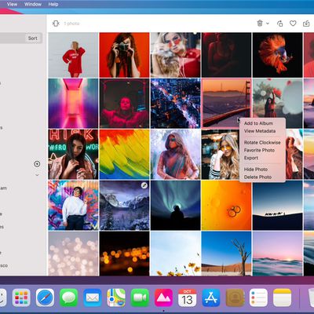Select the woman in red sweatshirt photo
314x314 pixels.
[73, 55]
